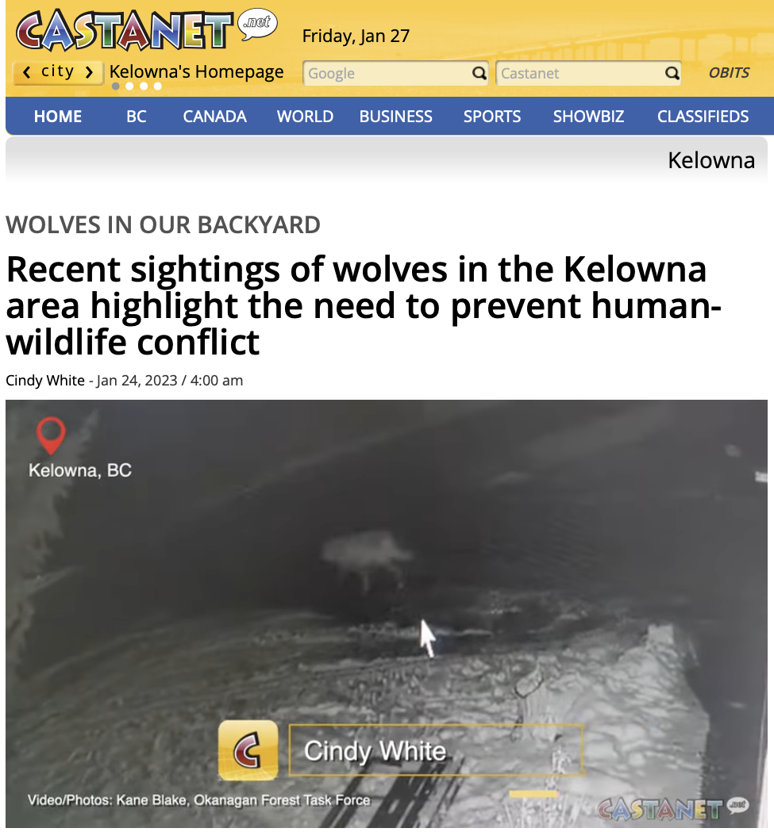Select previous city with left chevron

pos(26,71)
